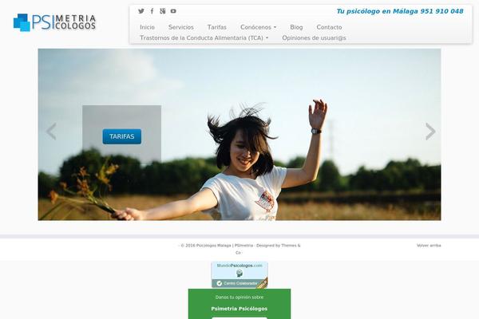Screen dimensions: 479x319
Task: Show next slide with right arrow
Action: click(x=430, y=132)
